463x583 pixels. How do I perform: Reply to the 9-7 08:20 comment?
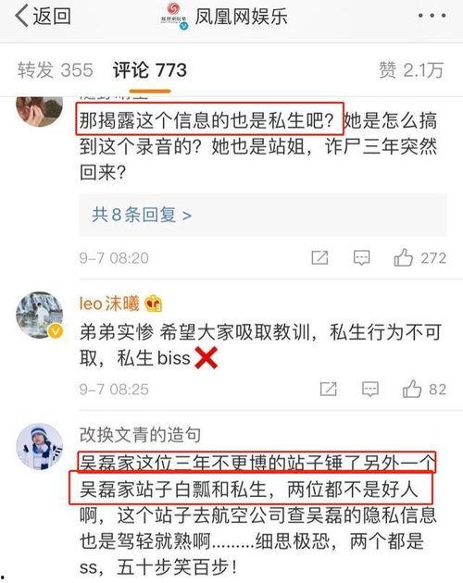pyautogui.click(x=361, y=257)
